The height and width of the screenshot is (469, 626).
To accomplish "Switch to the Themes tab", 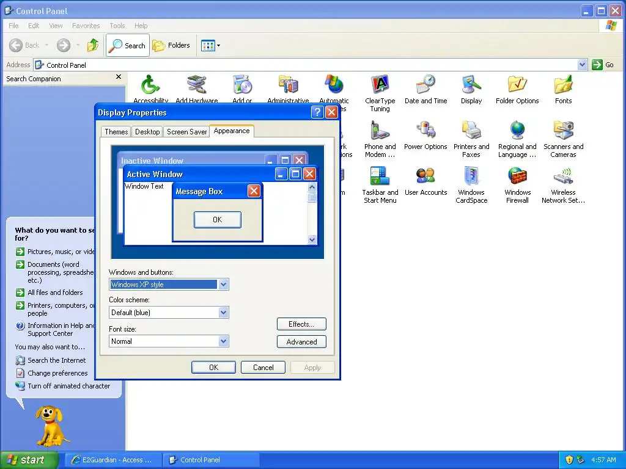I will [x=116, y=132].
